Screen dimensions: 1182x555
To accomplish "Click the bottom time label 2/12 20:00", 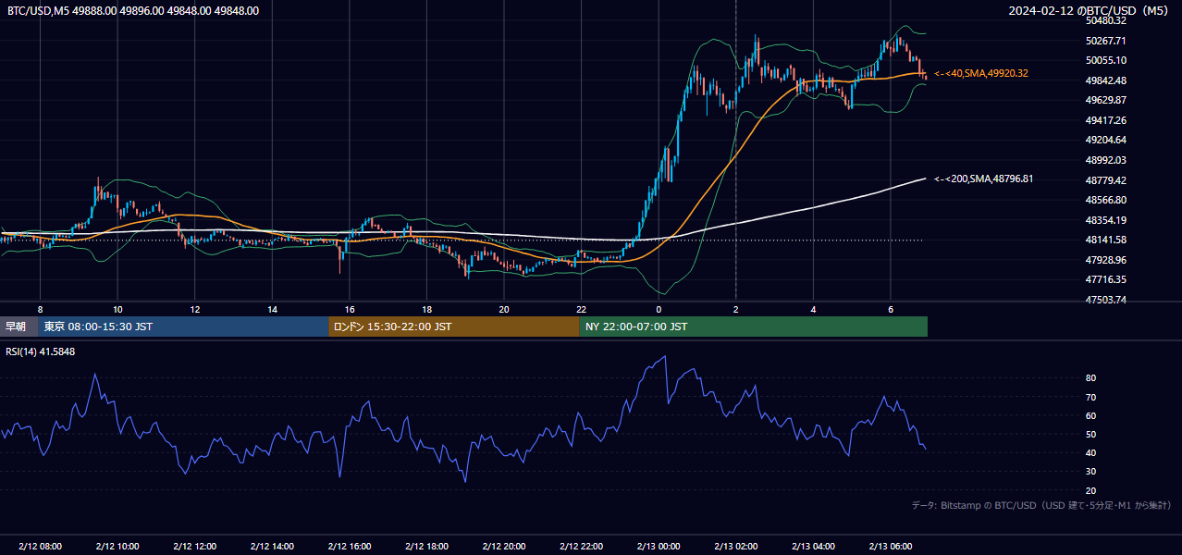I will 504,547.
